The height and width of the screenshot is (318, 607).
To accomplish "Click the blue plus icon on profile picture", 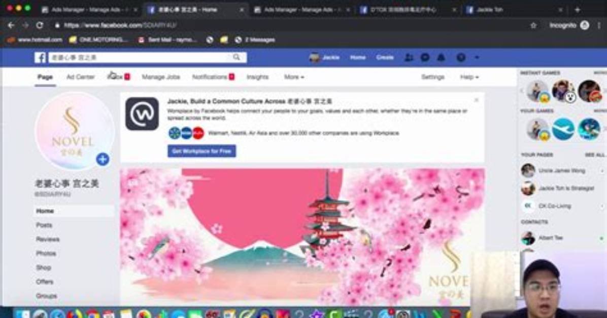I will [x=103, y=159].
